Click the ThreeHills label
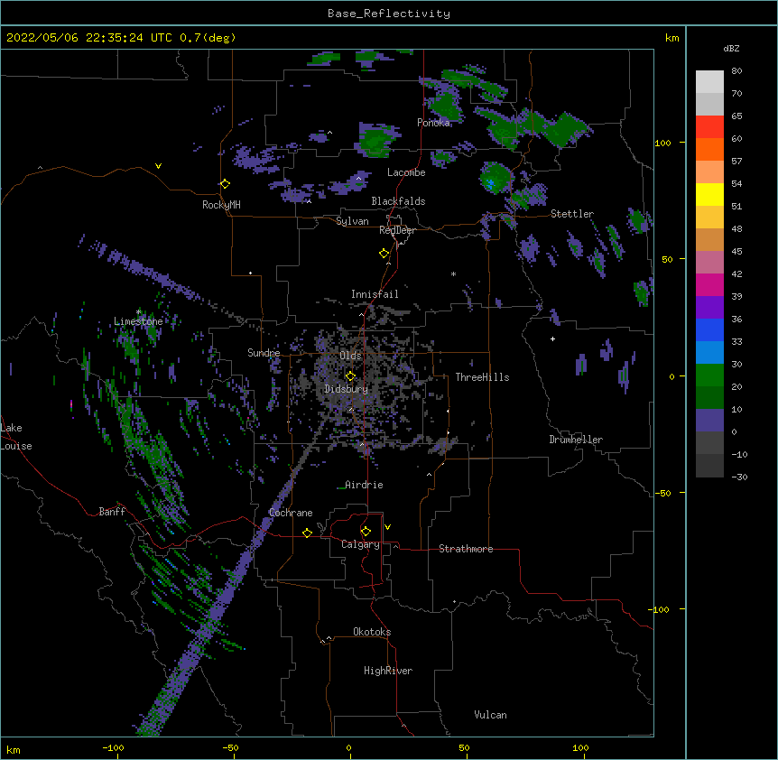The width and height of the screenshot is (778, 760). coord(482,377)
